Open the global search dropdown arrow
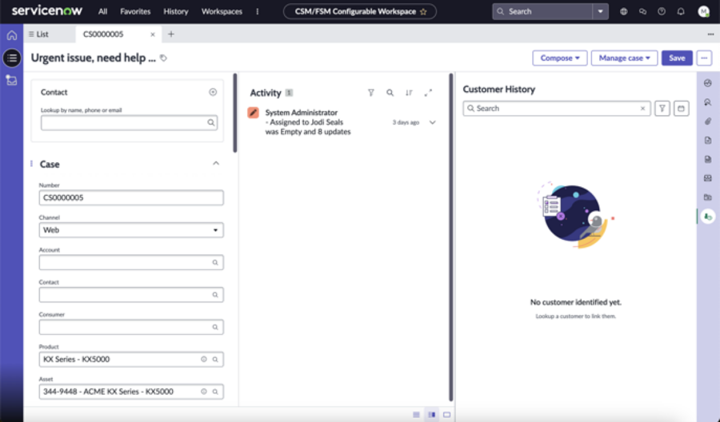 click(600, 11)
